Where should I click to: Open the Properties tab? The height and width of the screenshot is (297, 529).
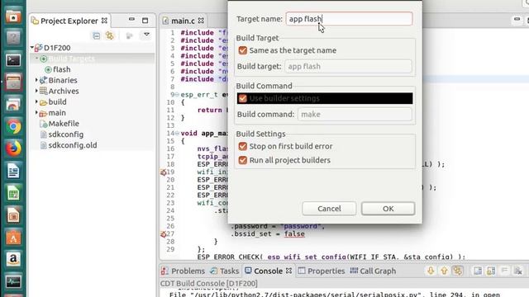point(322,271)
